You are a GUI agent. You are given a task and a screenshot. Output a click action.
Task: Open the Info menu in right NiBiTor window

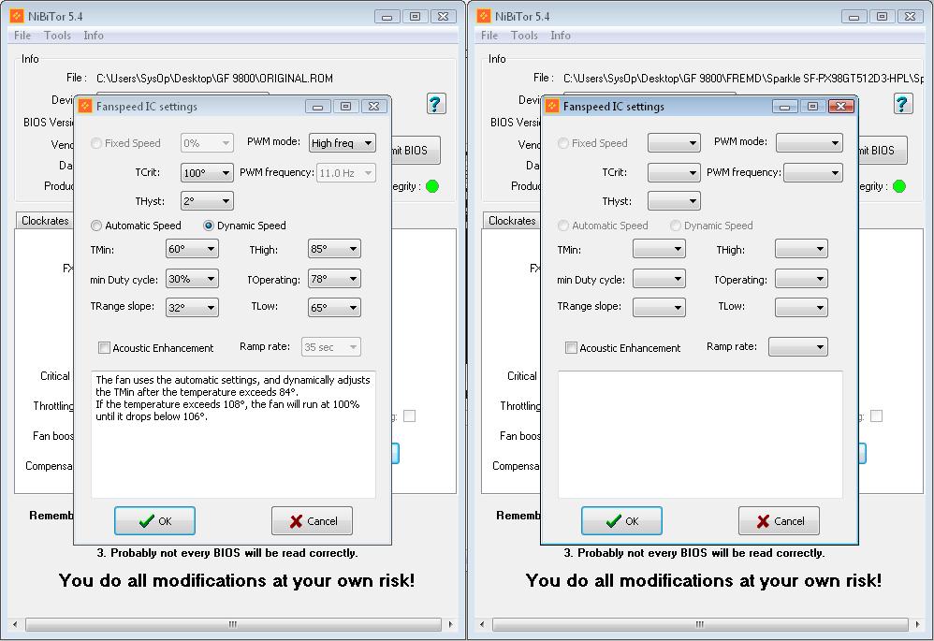point(561,36)
